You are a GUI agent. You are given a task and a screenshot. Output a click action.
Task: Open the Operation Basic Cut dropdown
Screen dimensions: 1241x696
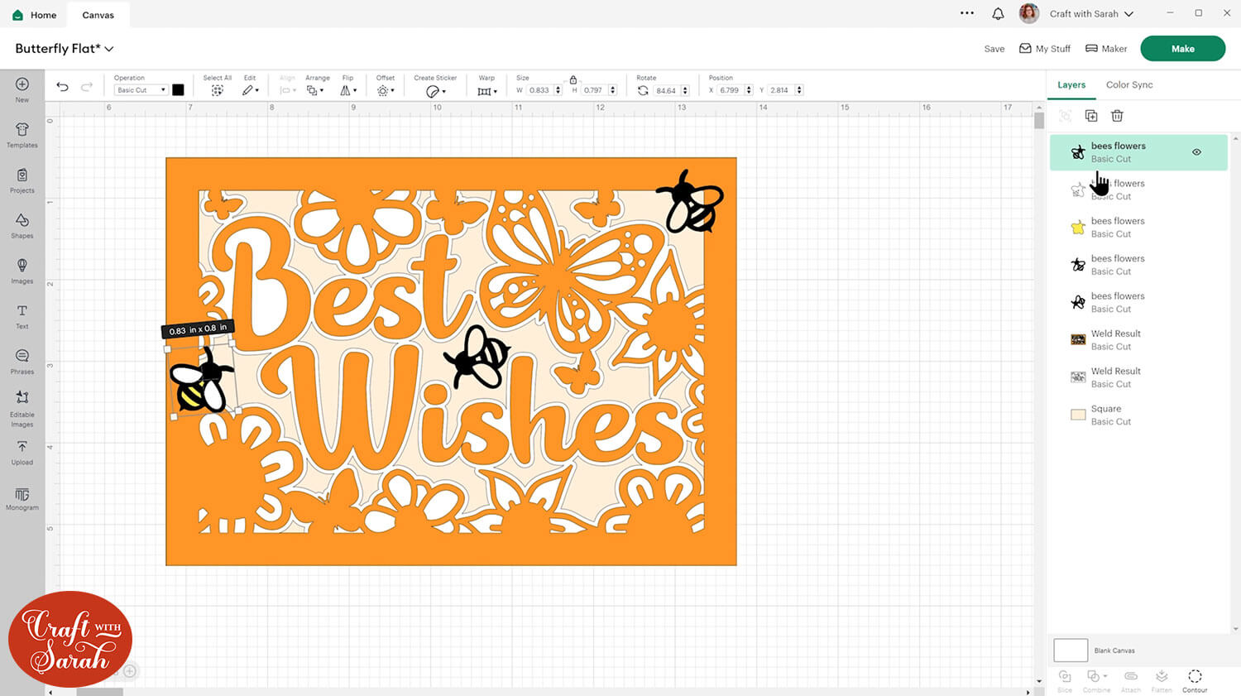pos(141,90)
